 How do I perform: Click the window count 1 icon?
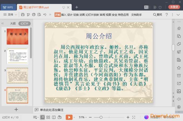tap(146, 7)
